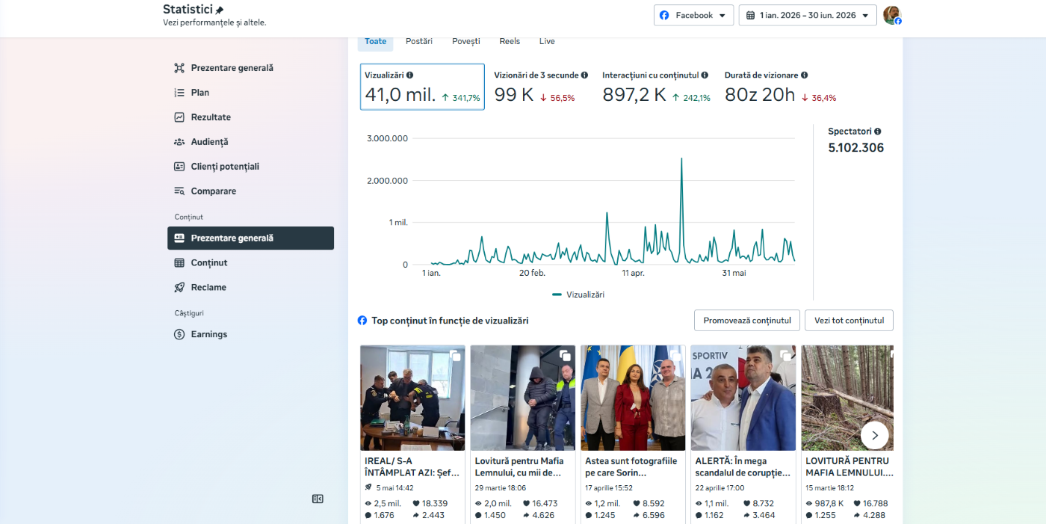
Task: Click the 242,1% increase indicator
Action: (691, 98)
